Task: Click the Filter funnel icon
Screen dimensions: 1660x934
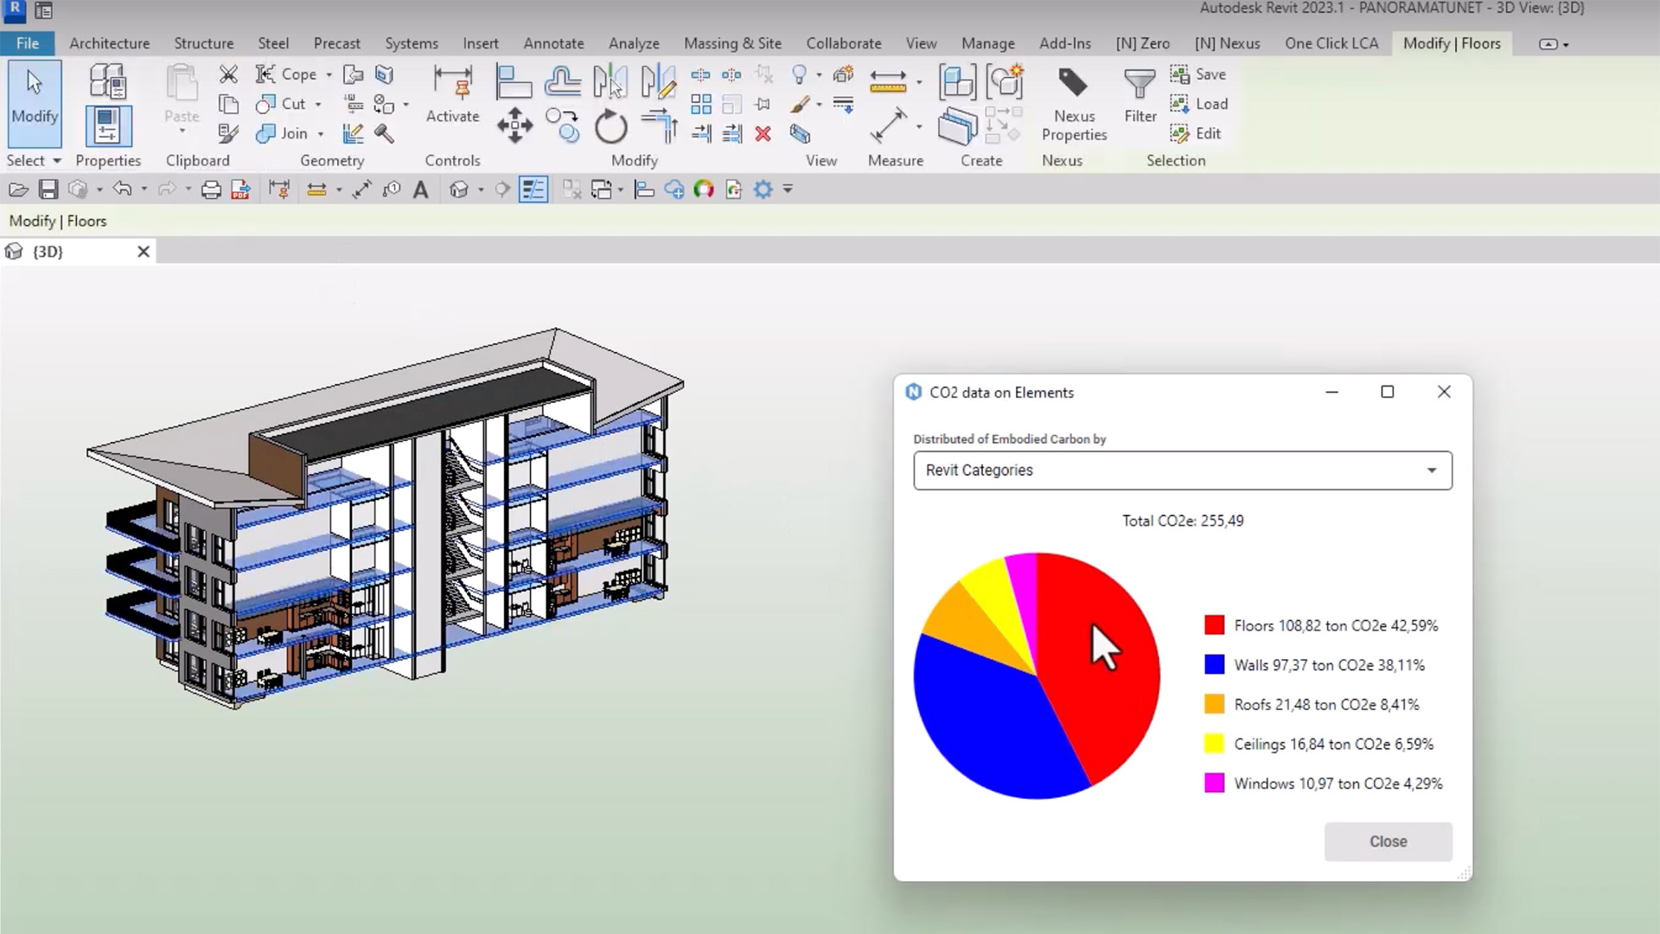Action: tap(1140, 84)
